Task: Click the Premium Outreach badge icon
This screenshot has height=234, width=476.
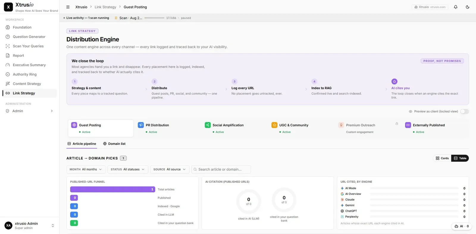Action: (x=341, y=125)
